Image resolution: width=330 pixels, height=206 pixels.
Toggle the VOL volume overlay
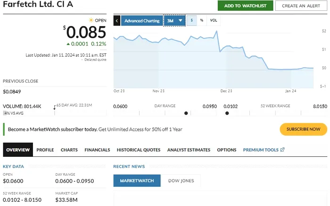214,21
